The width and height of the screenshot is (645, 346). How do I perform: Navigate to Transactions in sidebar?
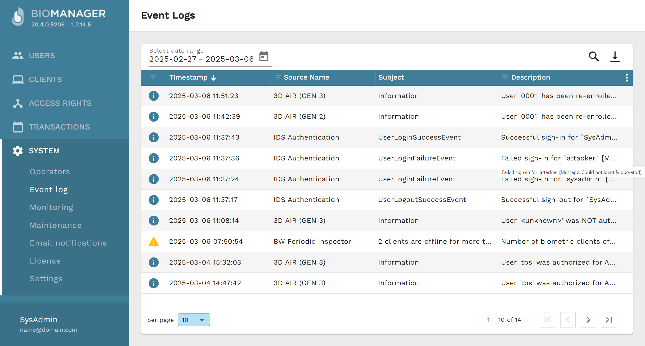(59, 127)
